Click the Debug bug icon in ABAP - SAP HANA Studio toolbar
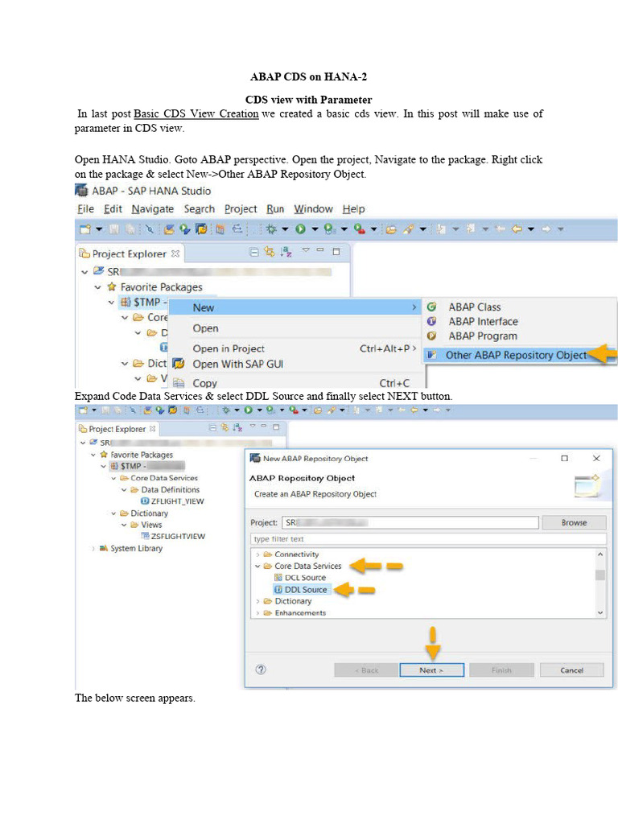 (271, 229)
